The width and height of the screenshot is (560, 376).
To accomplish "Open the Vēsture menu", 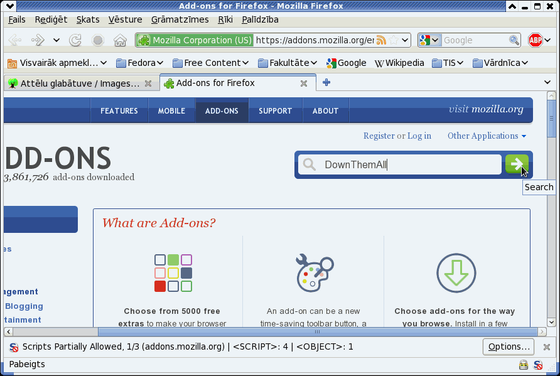I will [126, 19].
